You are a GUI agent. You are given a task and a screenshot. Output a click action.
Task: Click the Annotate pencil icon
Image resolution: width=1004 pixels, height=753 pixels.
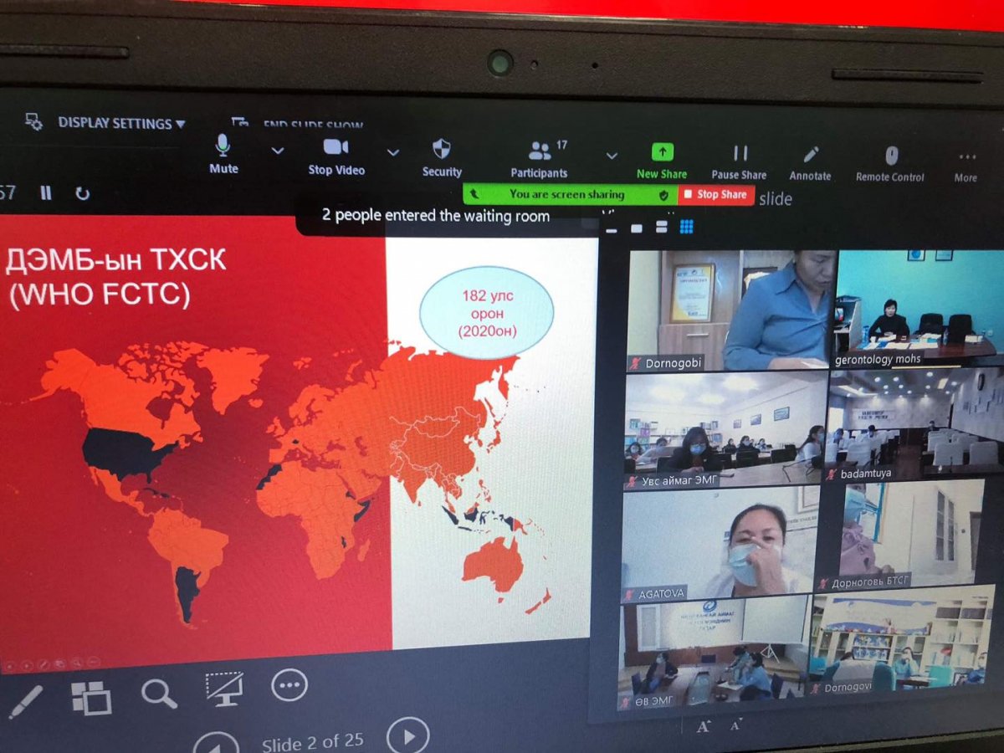click(810, 161)
